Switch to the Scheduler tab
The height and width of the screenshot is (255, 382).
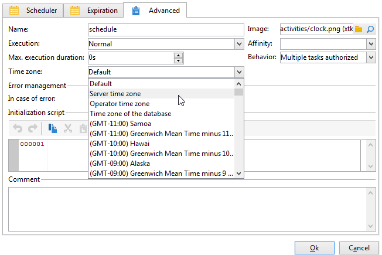(33, 11)
